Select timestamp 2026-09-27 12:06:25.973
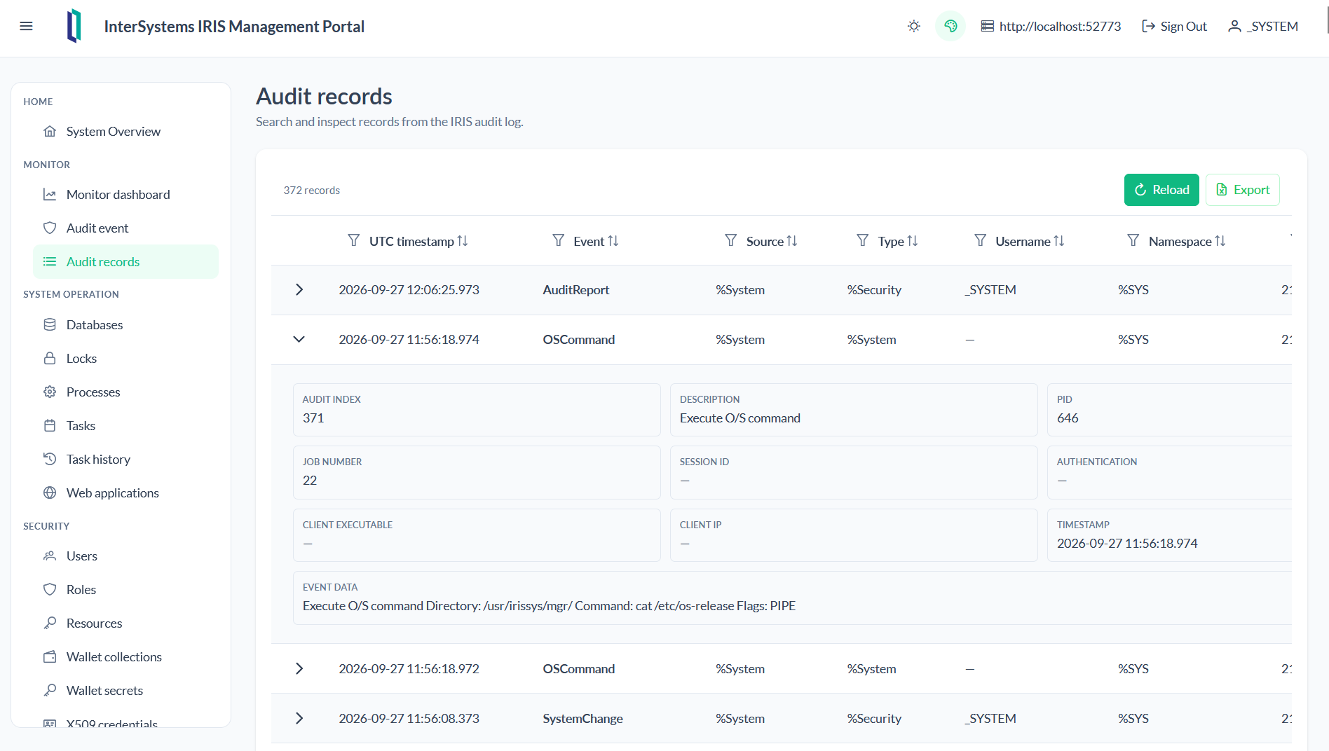Viewport: 1329px width, 751px height. 409,290
